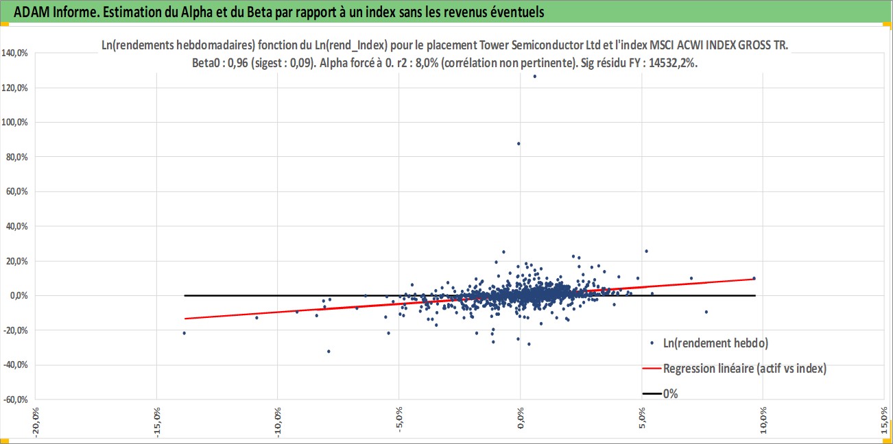
Task: Click the 80,0% y-axis label
Action: (x=16, y=157)
